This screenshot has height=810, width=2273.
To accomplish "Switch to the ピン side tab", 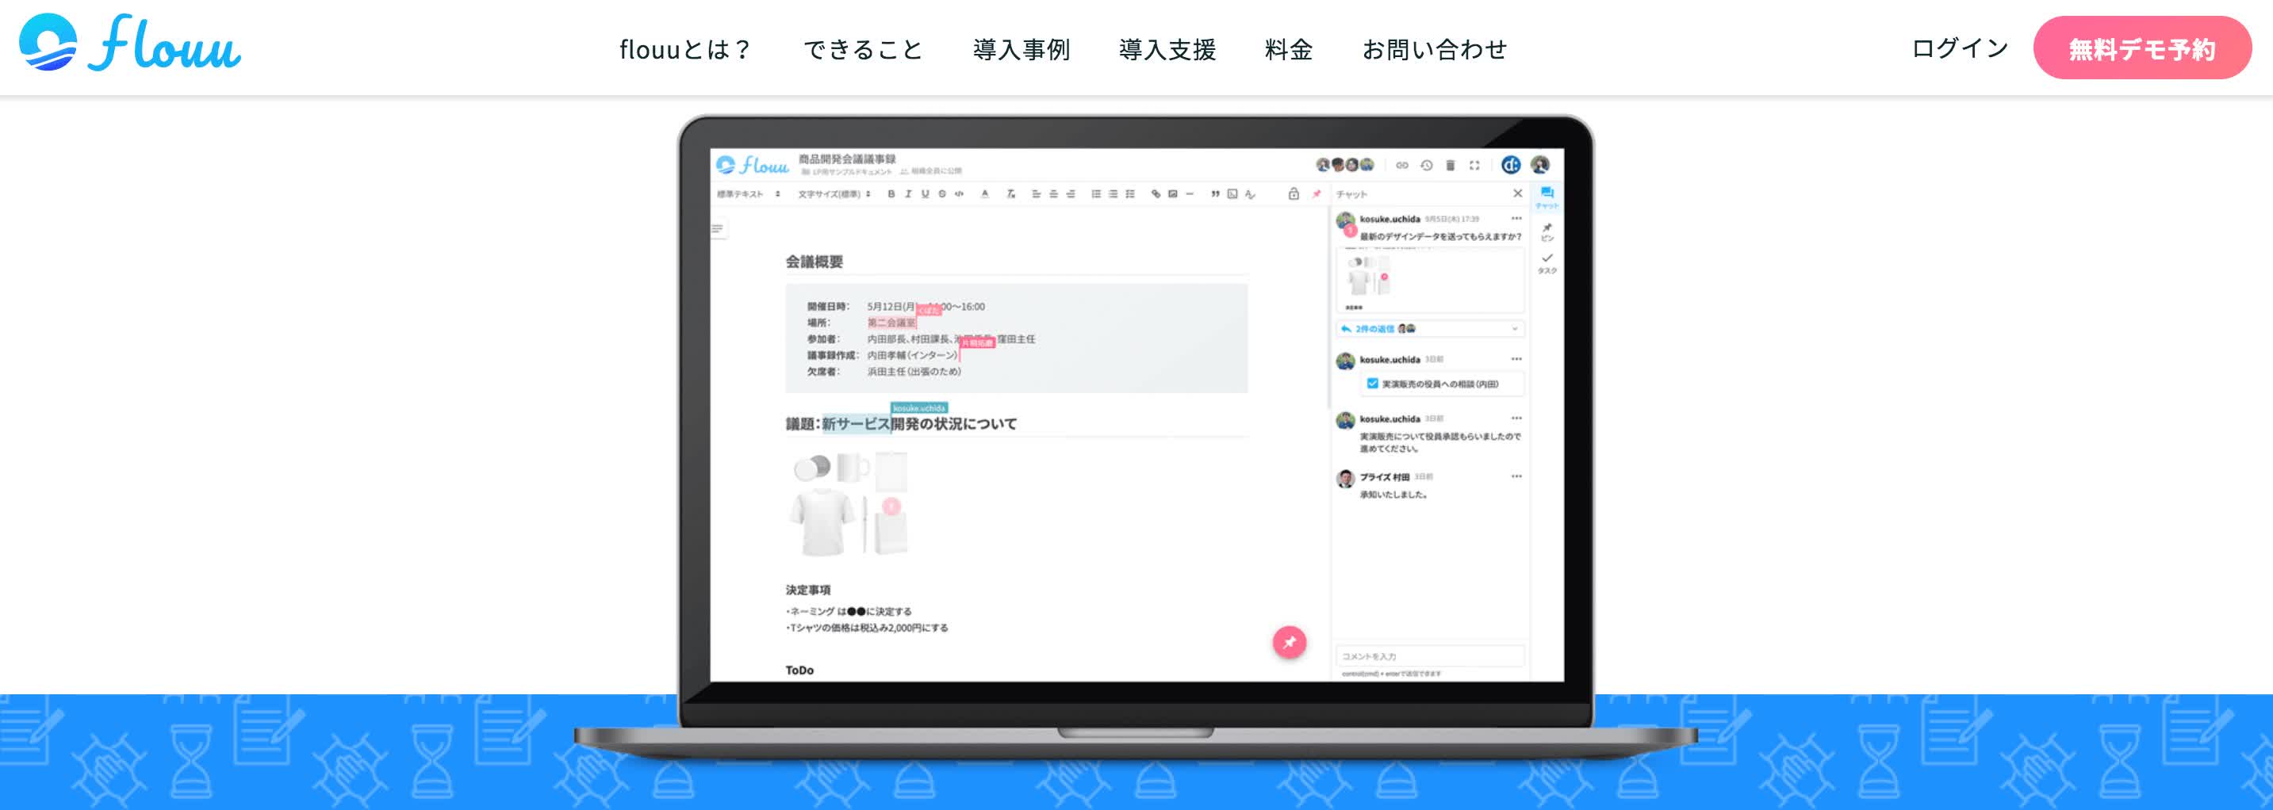I will point(1547,231).
